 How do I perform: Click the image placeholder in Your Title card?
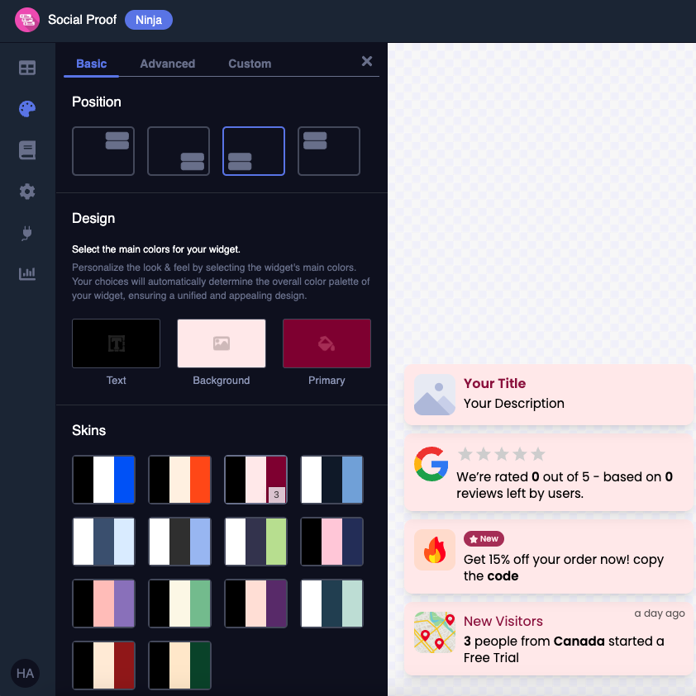(434, 395)
